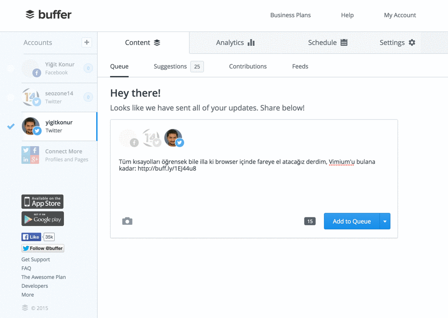Screen dimensions: 448x318
Task: Click the Buffer logo
Action: [x=48, y=14]
